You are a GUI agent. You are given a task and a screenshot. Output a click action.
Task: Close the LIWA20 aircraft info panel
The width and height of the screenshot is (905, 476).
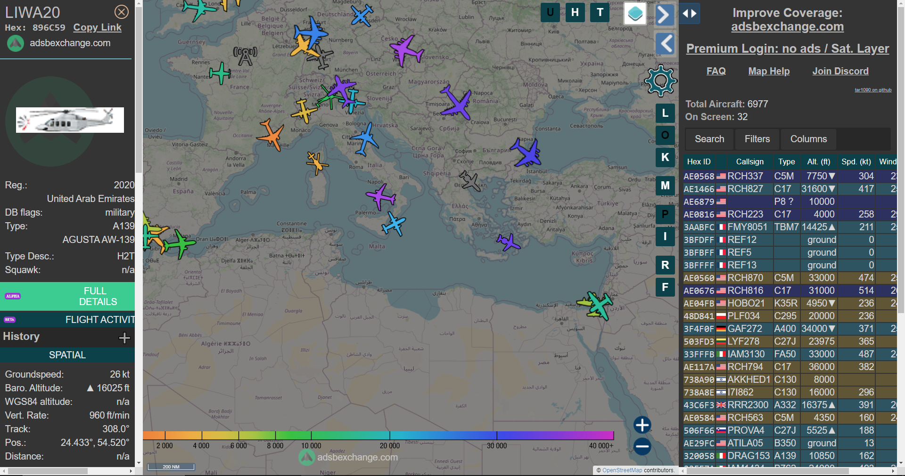click(x=122, y=12)
